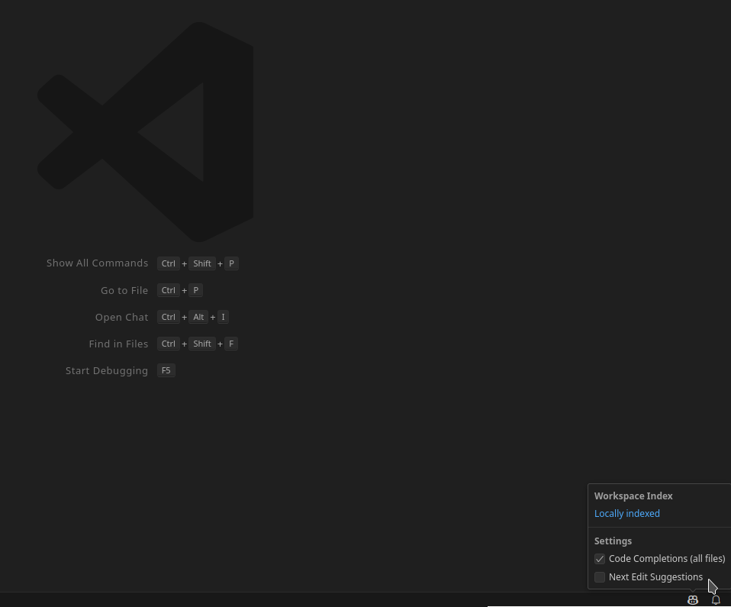Screen dimensions: 731x607
Task: Click the Workspace Index heading
Action: point(633,496)
